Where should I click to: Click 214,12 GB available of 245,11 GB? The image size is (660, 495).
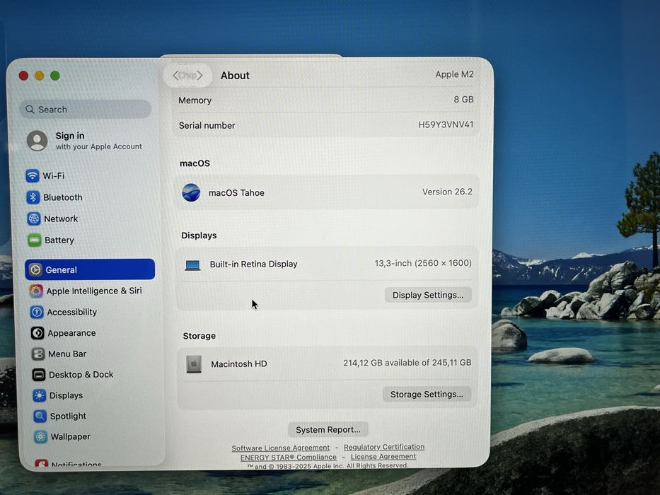[x=407, y=363]
